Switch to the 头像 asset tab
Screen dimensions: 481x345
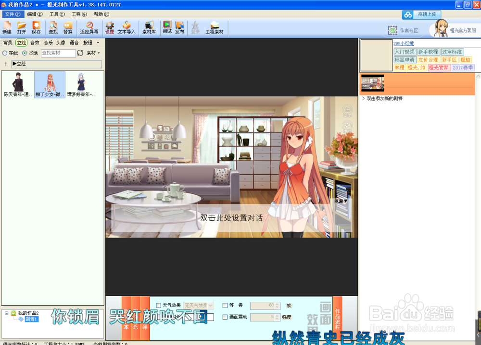coord(61,43)
